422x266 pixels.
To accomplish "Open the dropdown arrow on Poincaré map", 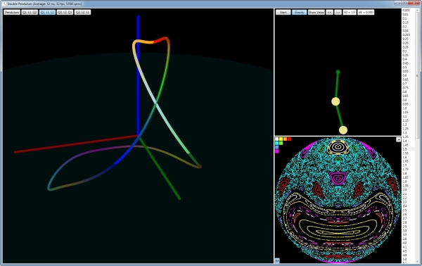I will 399,139.
